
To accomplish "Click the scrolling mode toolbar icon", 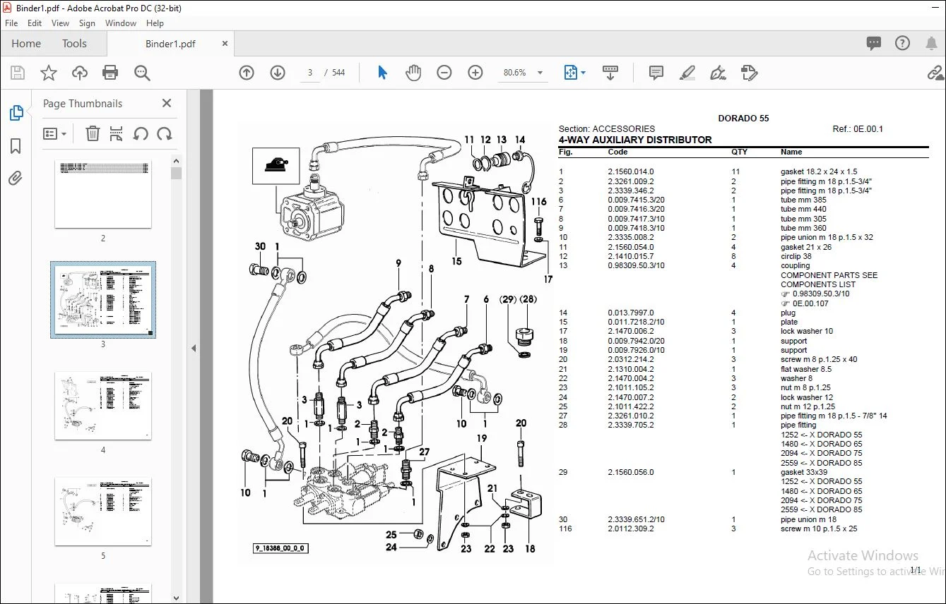I will (x=610, y=73).
